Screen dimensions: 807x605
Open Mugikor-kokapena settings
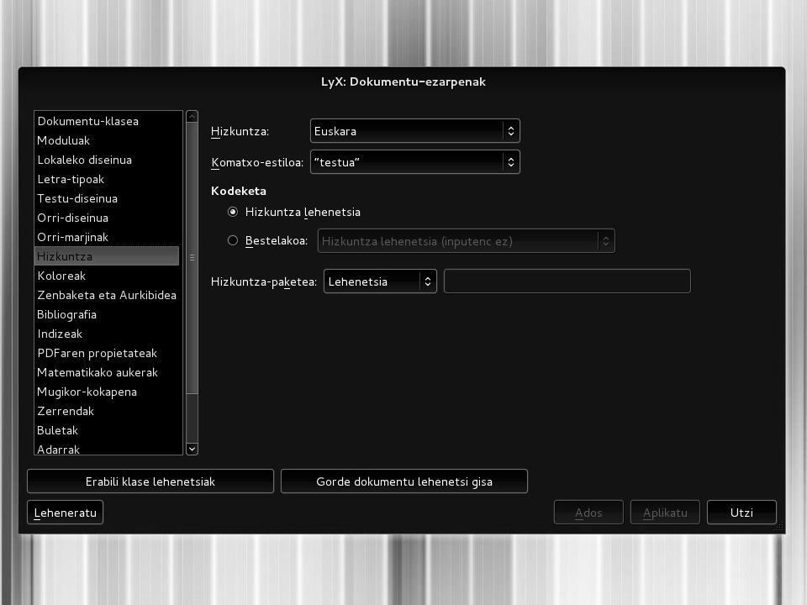[107, 392]
